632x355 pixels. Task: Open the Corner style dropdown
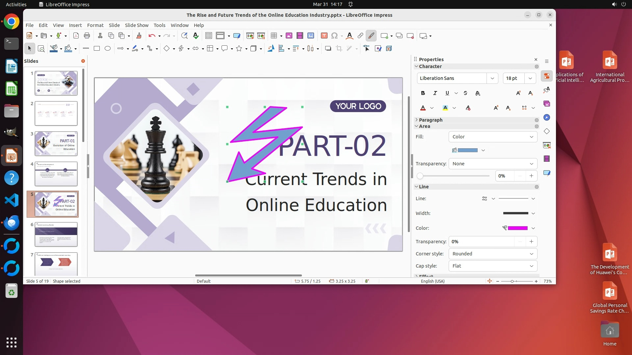(493, 254)
